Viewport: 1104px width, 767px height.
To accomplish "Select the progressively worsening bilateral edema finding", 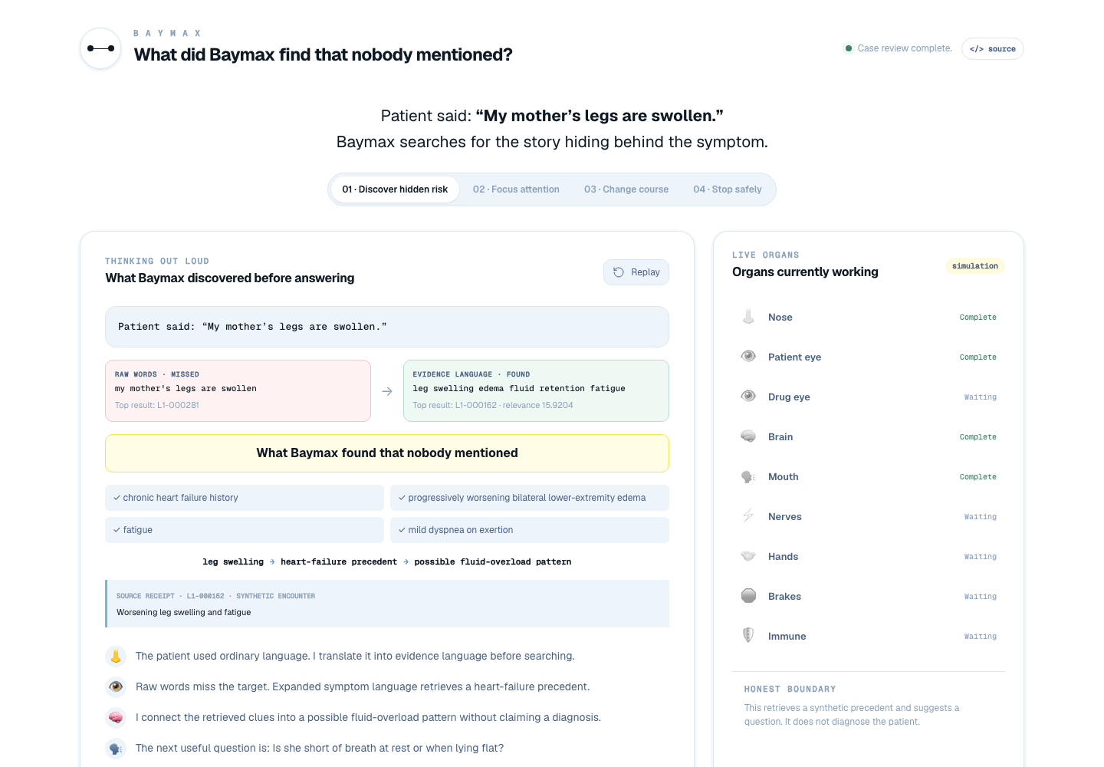I will [x=530, y=498].
